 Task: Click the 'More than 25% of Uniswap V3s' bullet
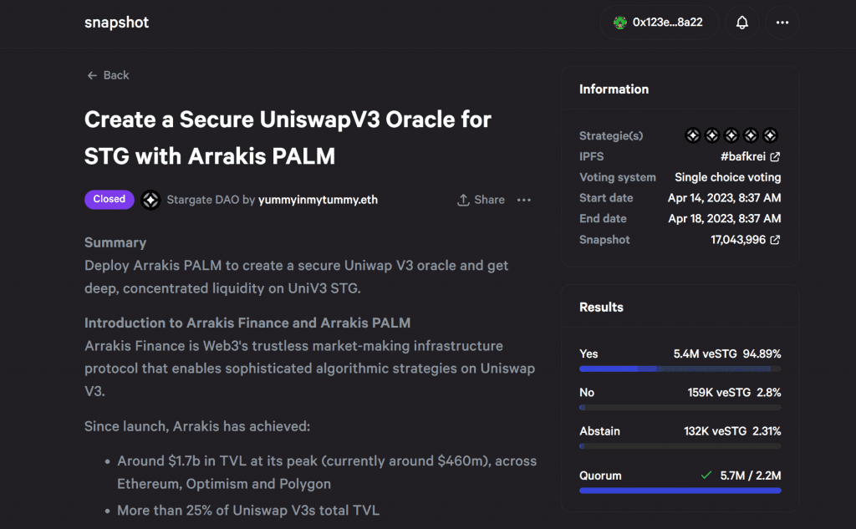pyautogui.click(x=248, y=511)
